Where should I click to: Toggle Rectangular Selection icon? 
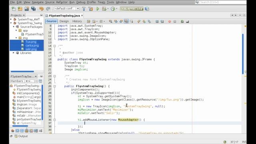pos(132,21)
